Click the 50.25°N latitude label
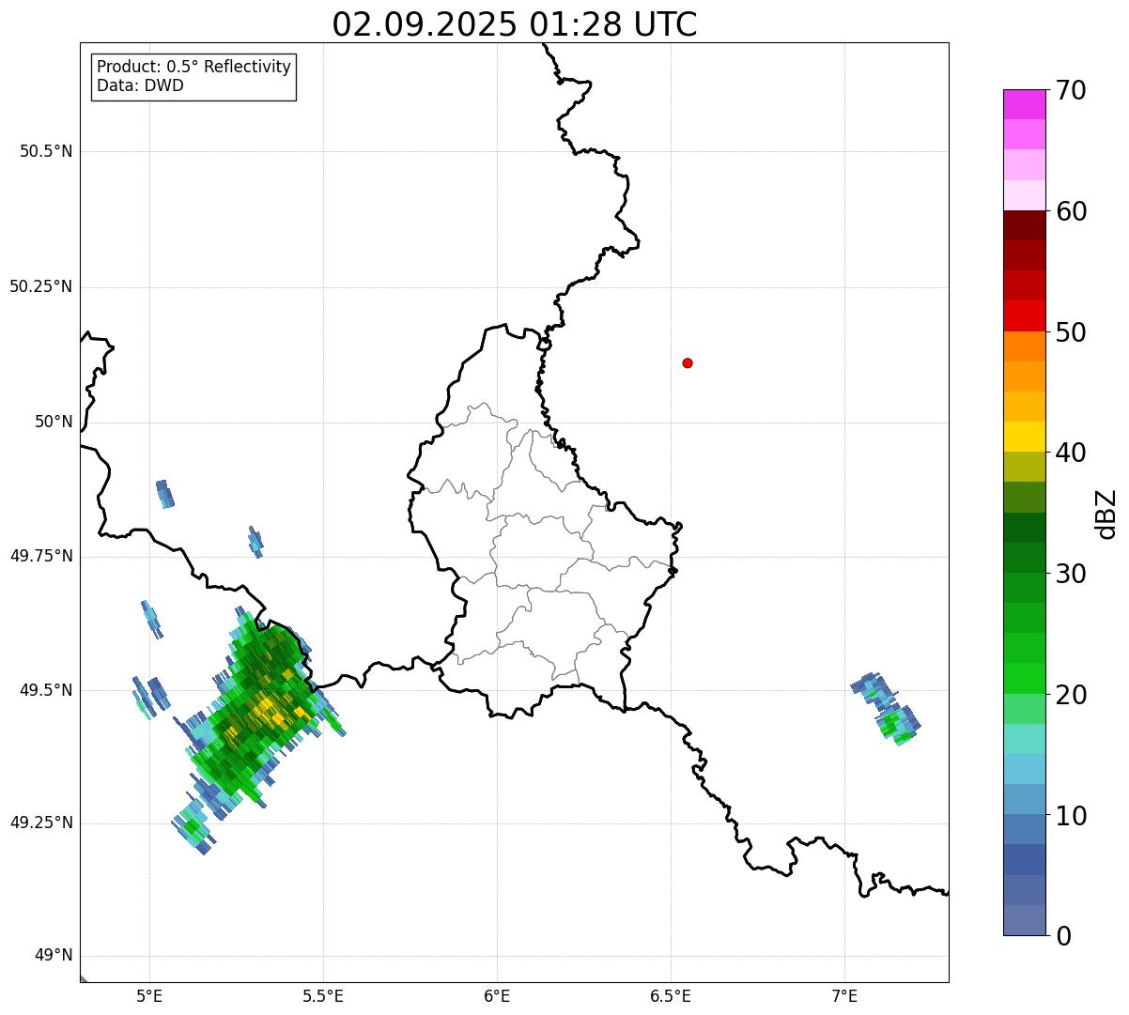The width and height of the screenshot is (1129, 1015). click(x=41, y=286)
